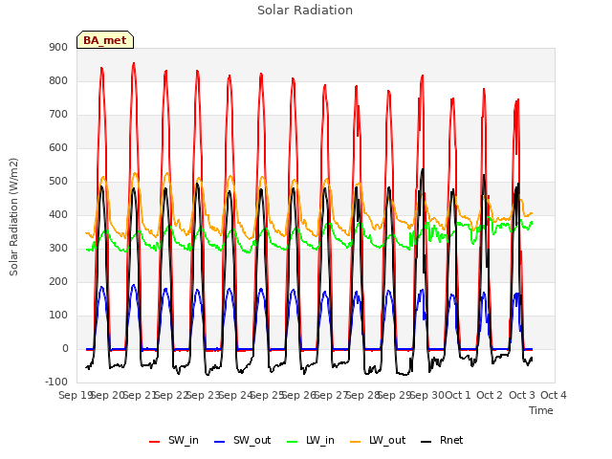Click the Oct 1 x-axis tick label
Image resolution: width=612 pixels, height=459 pixels.
coord(458,395)
